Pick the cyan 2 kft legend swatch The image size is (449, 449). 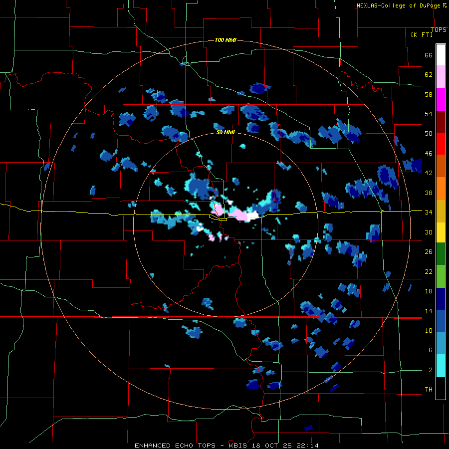pos(441,366)
